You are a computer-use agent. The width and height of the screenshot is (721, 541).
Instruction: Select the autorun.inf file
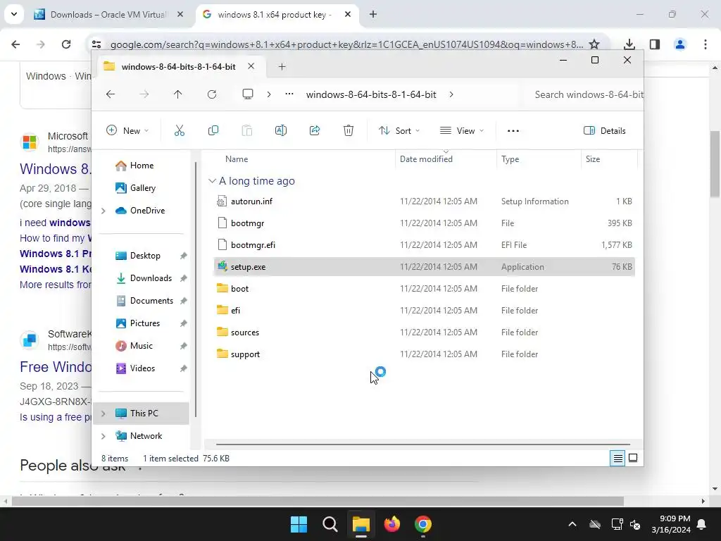click(425, 201)
